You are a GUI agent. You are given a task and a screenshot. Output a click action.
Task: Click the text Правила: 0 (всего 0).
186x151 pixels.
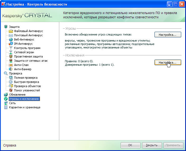[x=79, y=61]
